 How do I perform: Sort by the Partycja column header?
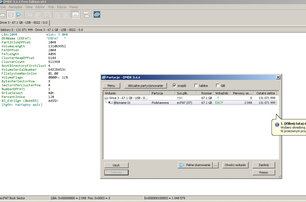(162, 93)
